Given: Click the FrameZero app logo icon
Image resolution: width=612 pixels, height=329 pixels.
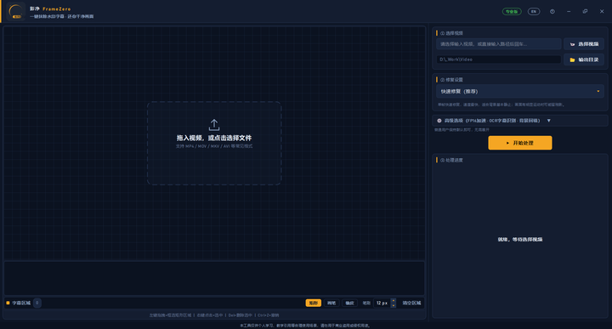Looking at the screenshot, I should 16,11.
